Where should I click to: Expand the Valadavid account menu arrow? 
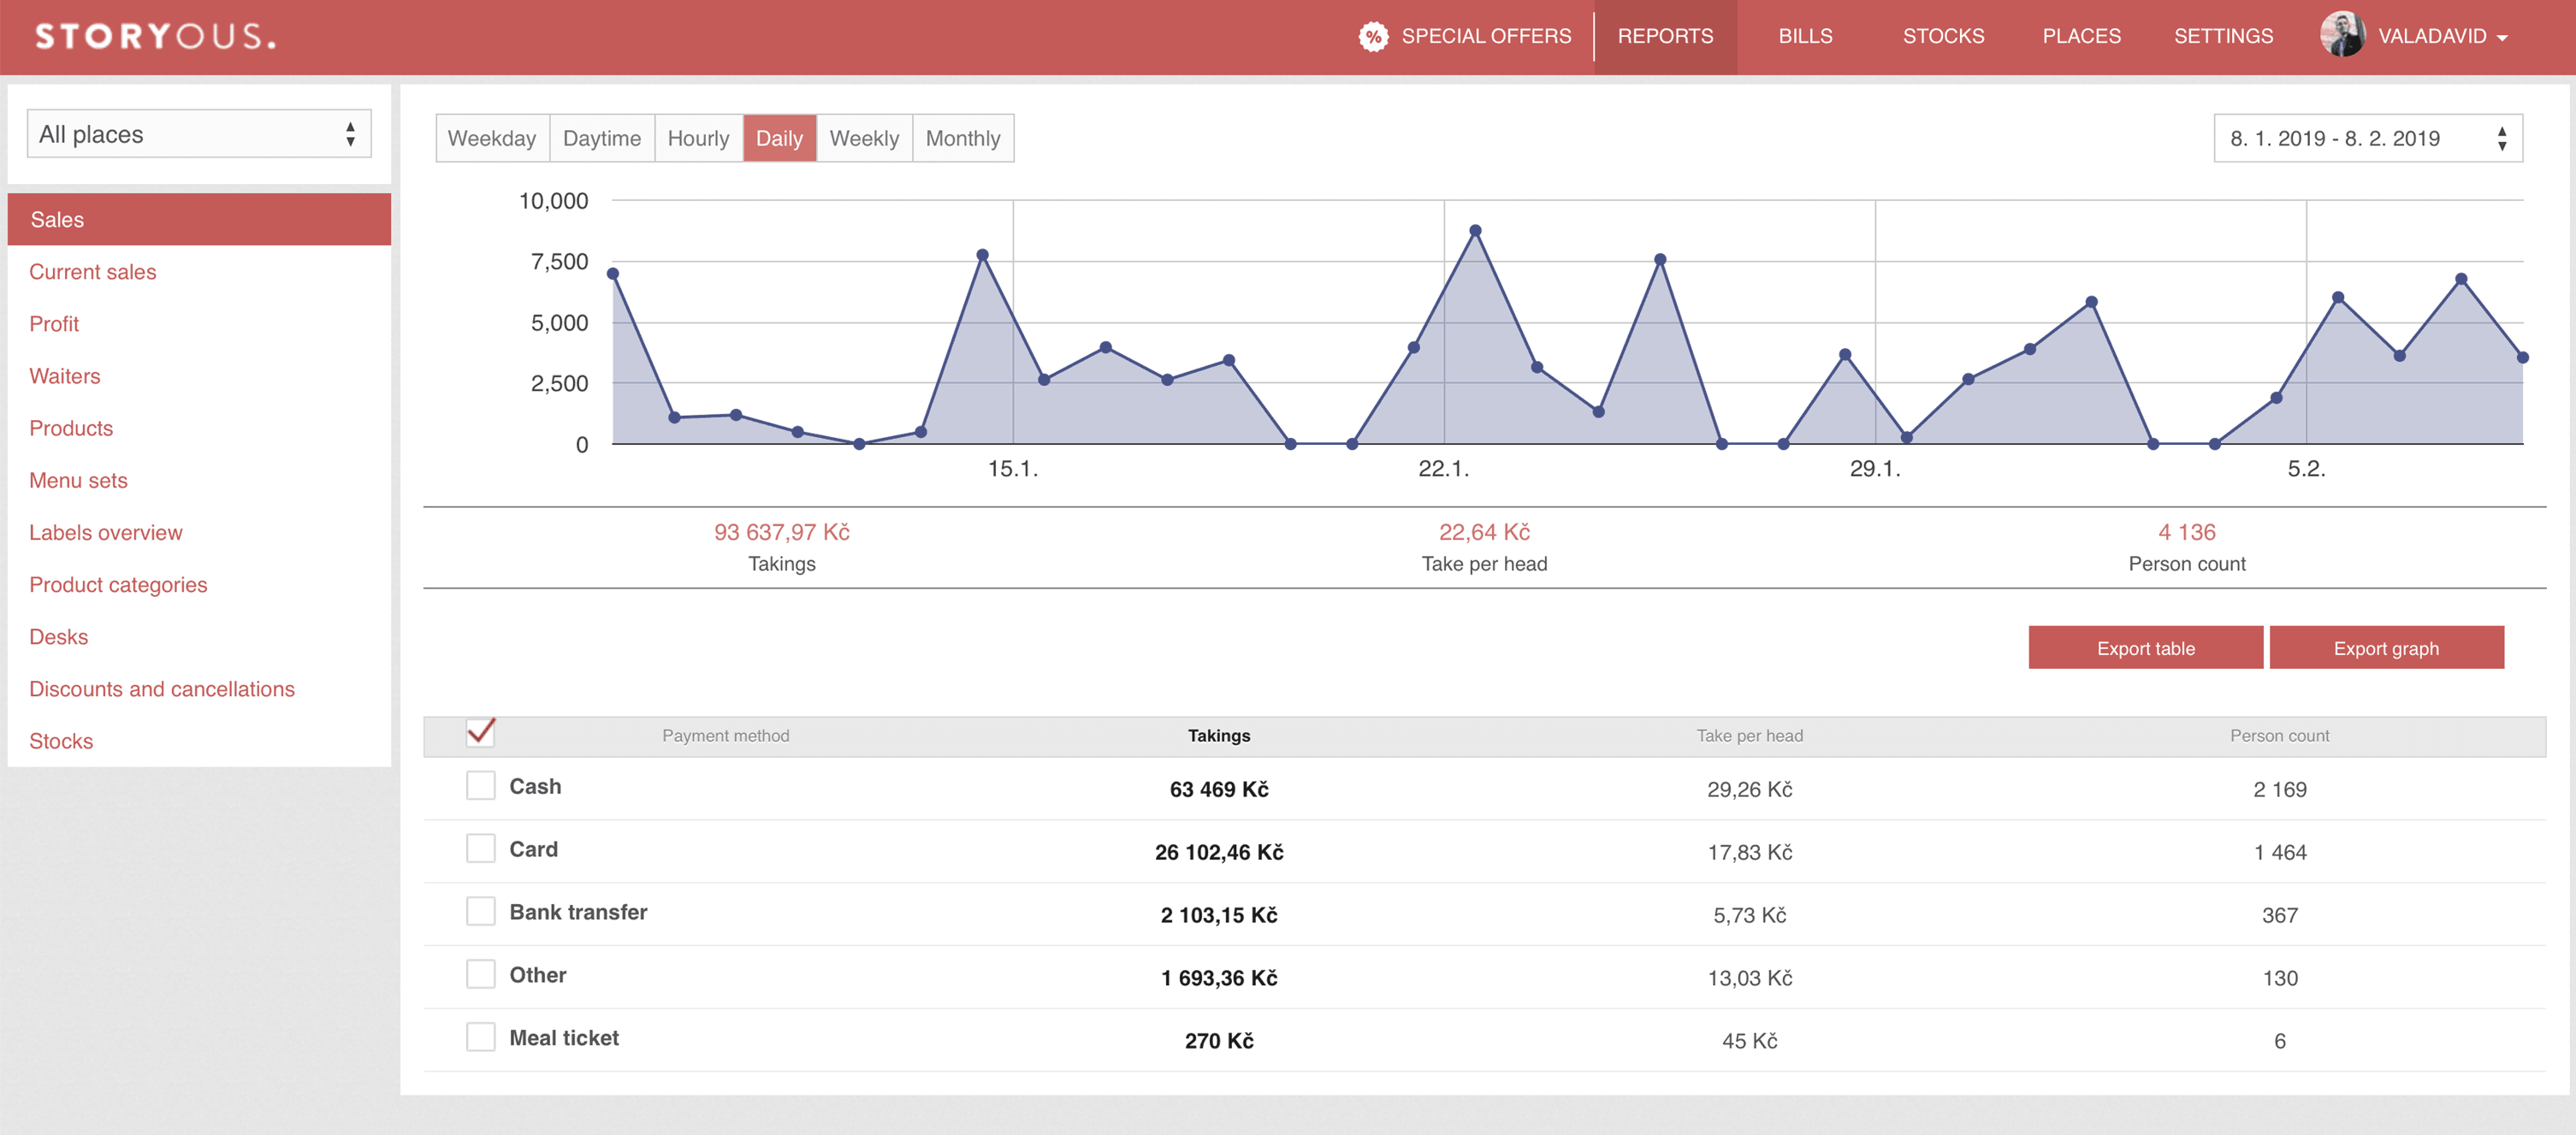click(2502, 38)
